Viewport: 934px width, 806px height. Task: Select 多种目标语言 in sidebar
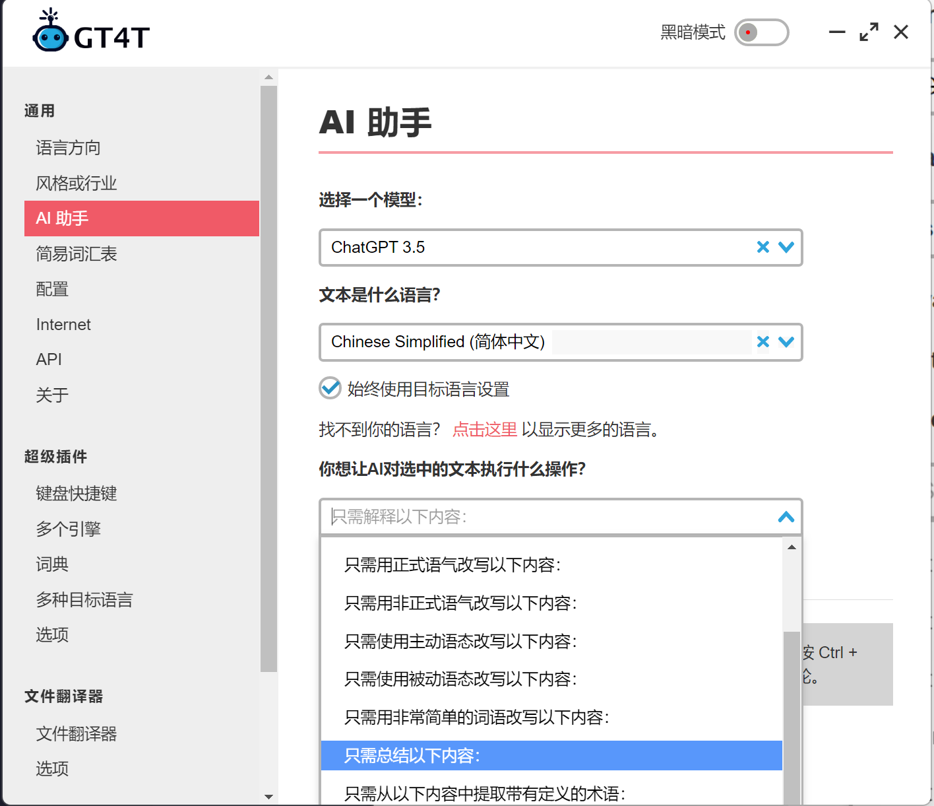point(84,599)
